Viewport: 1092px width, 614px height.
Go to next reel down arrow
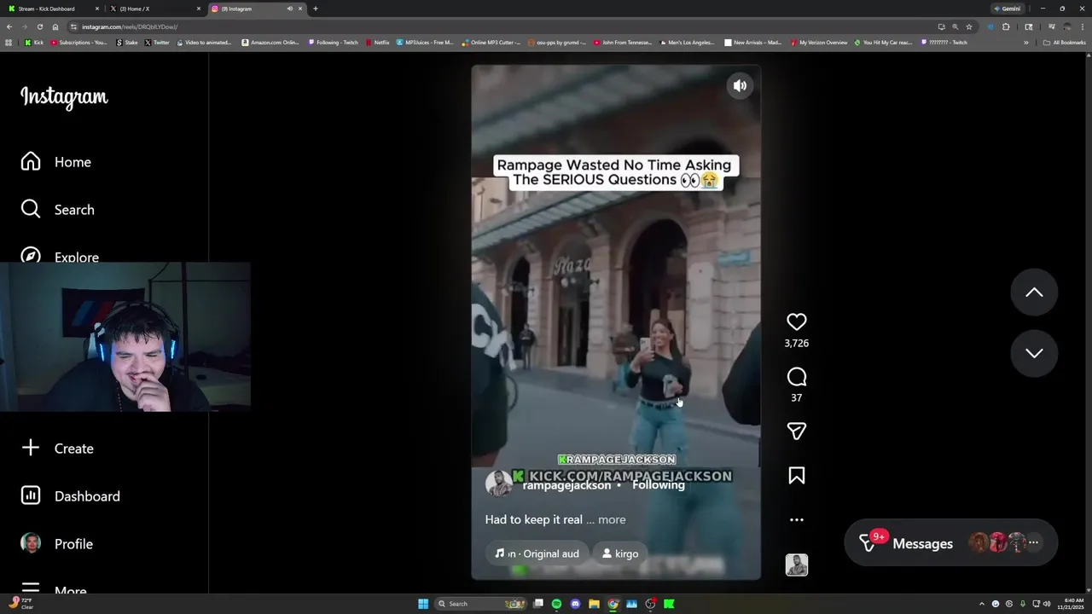pos(1034,353)
